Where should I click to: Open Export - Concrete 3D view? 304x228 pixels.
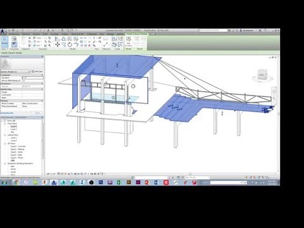[x=18, y=146]
